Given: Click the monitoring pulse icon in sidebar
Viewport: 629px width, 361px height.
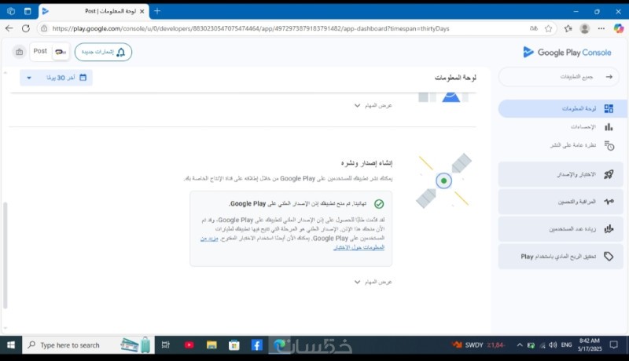Looking at the screenshot, I should click(609, 202).
